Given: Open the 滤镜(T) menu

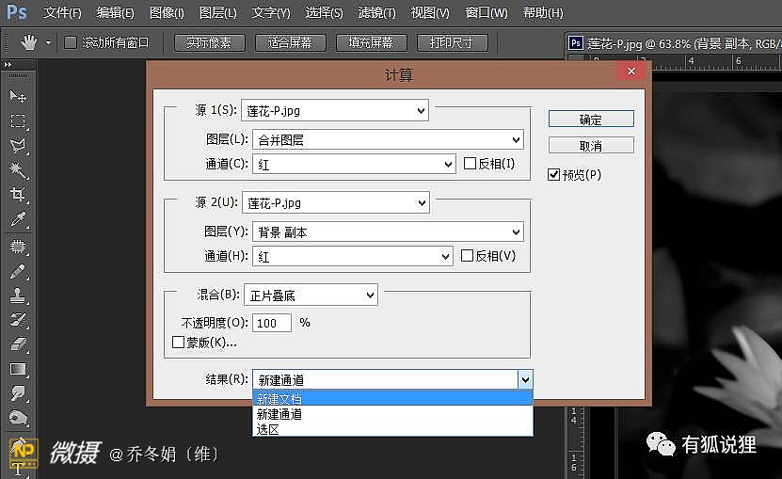Looking at the screenshot, I should pyautogui.click(x=375, y=13).
